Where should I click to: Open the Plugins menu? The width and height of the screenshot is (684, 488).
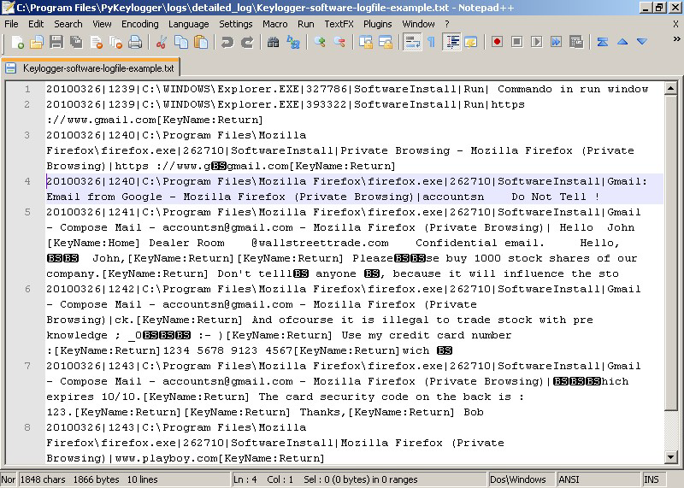(377, 24)
